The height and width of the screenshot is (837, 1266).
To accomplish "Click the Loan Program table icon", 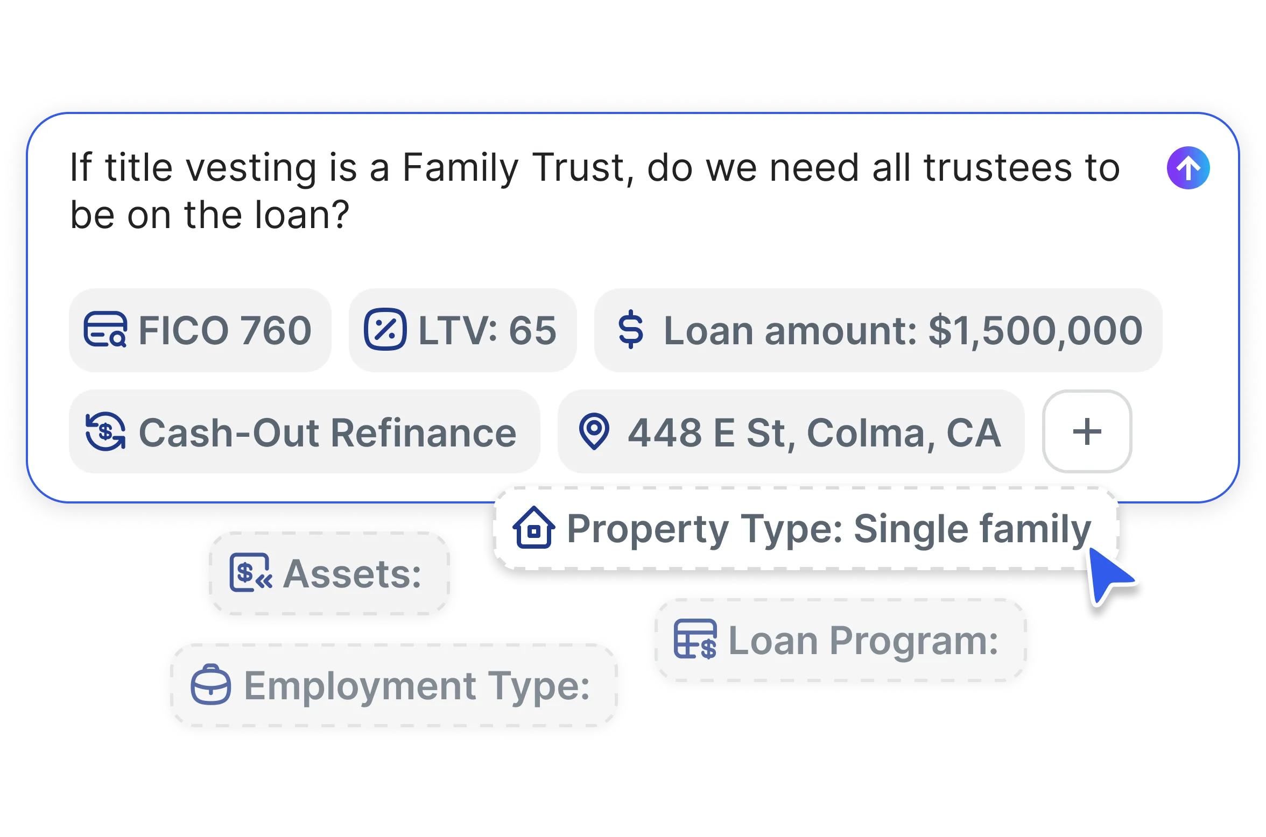I will [x=694, y=640].
